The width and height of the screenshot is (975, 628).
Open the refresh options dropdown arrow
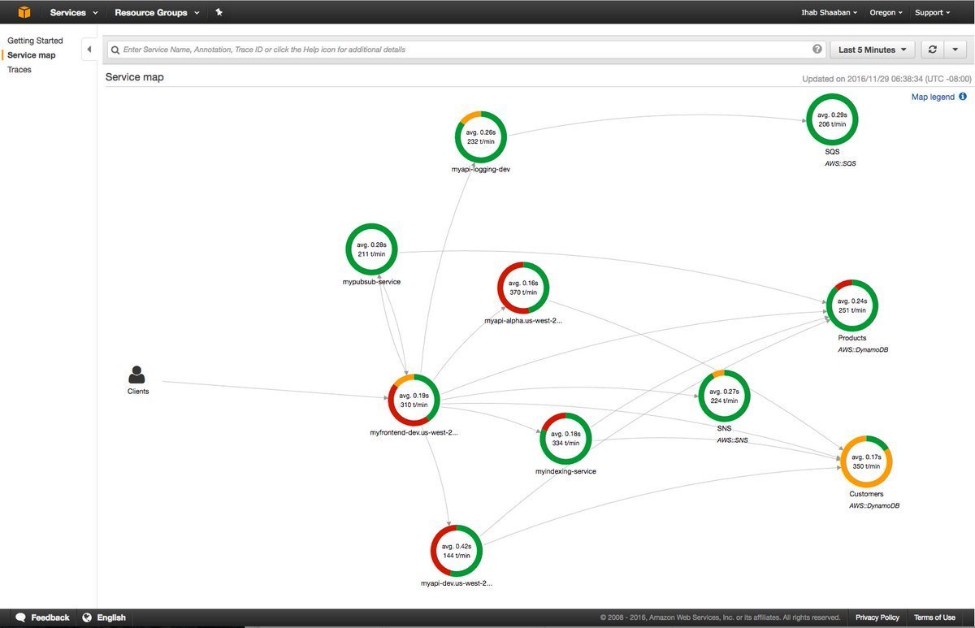955,50
